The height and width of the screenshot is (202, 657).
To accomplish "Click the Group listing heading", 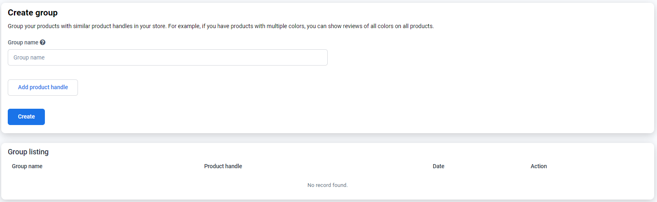I will coord(28,152).
